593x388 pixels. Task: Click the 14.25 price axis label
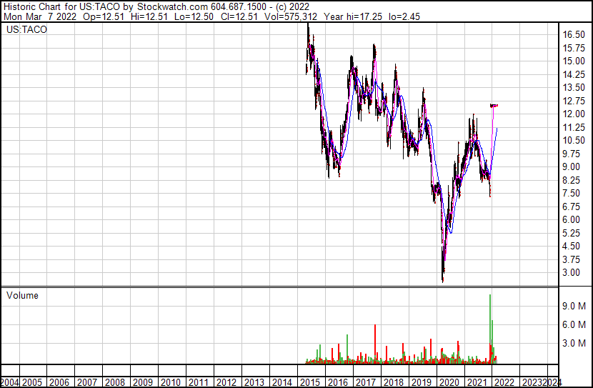[574, 74]
